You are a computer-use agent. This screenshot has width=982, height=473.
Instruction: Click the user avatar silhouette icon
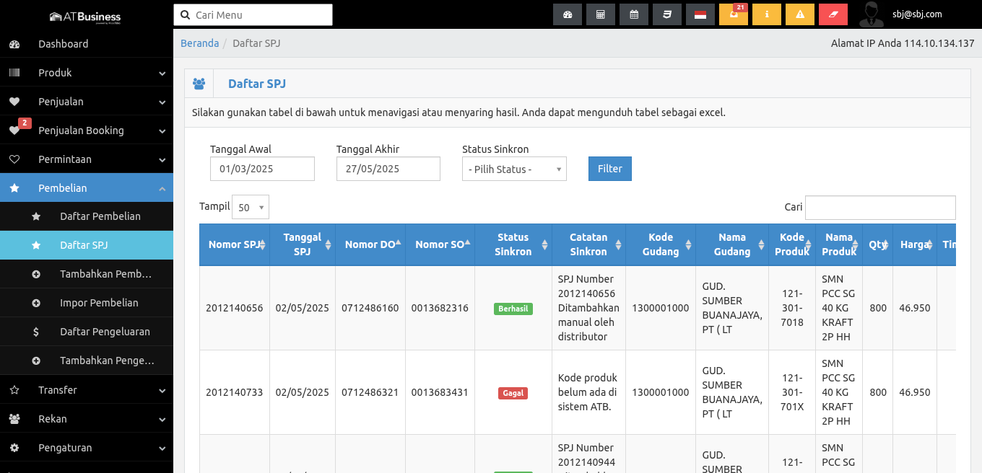click(872, 14)
